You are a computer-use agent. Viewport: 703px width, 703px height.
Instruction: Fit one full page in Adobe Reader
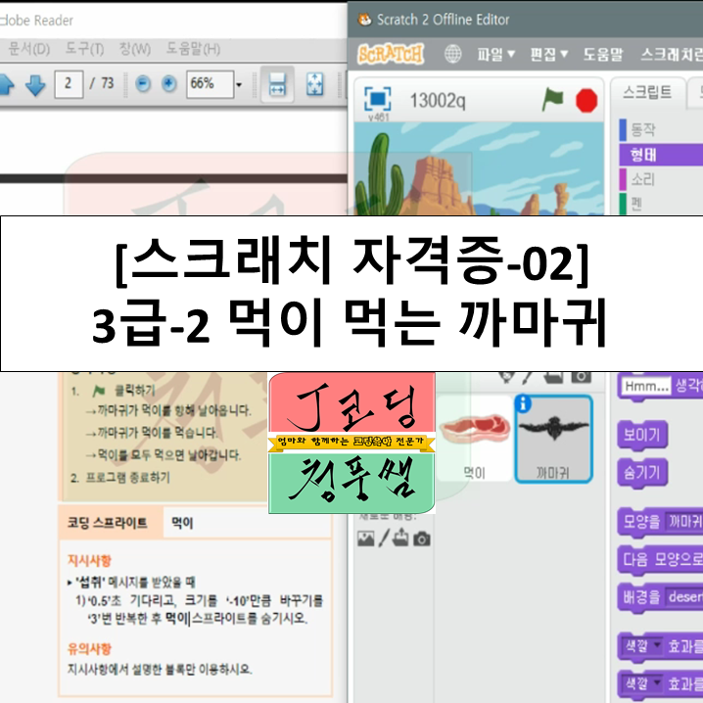pyautogui.click(x=314, y=84)
